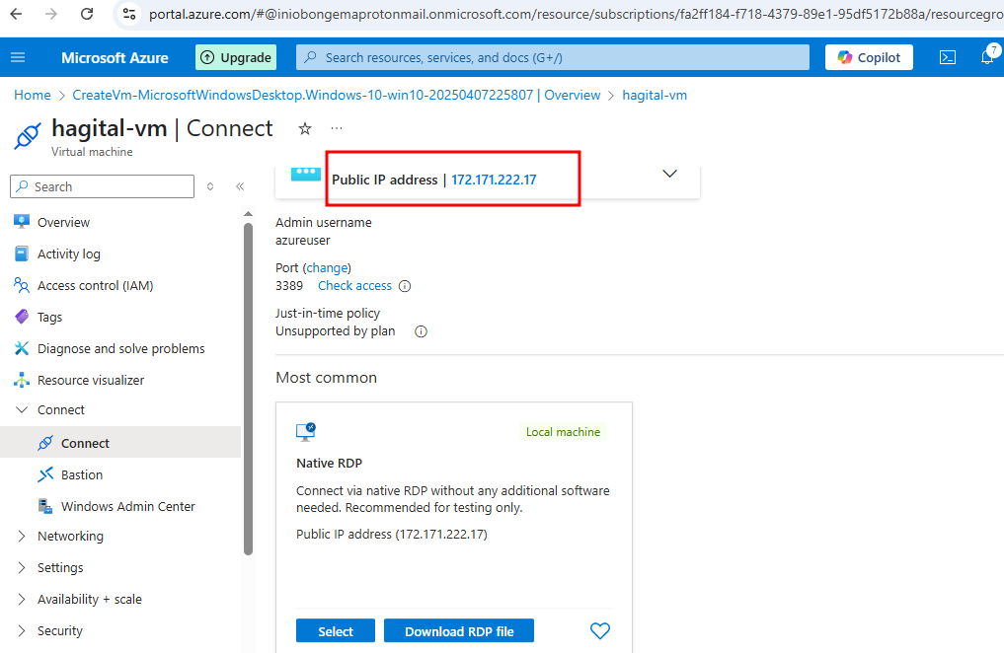
Task: Click the browser back arrow
Action: (16, 14)
